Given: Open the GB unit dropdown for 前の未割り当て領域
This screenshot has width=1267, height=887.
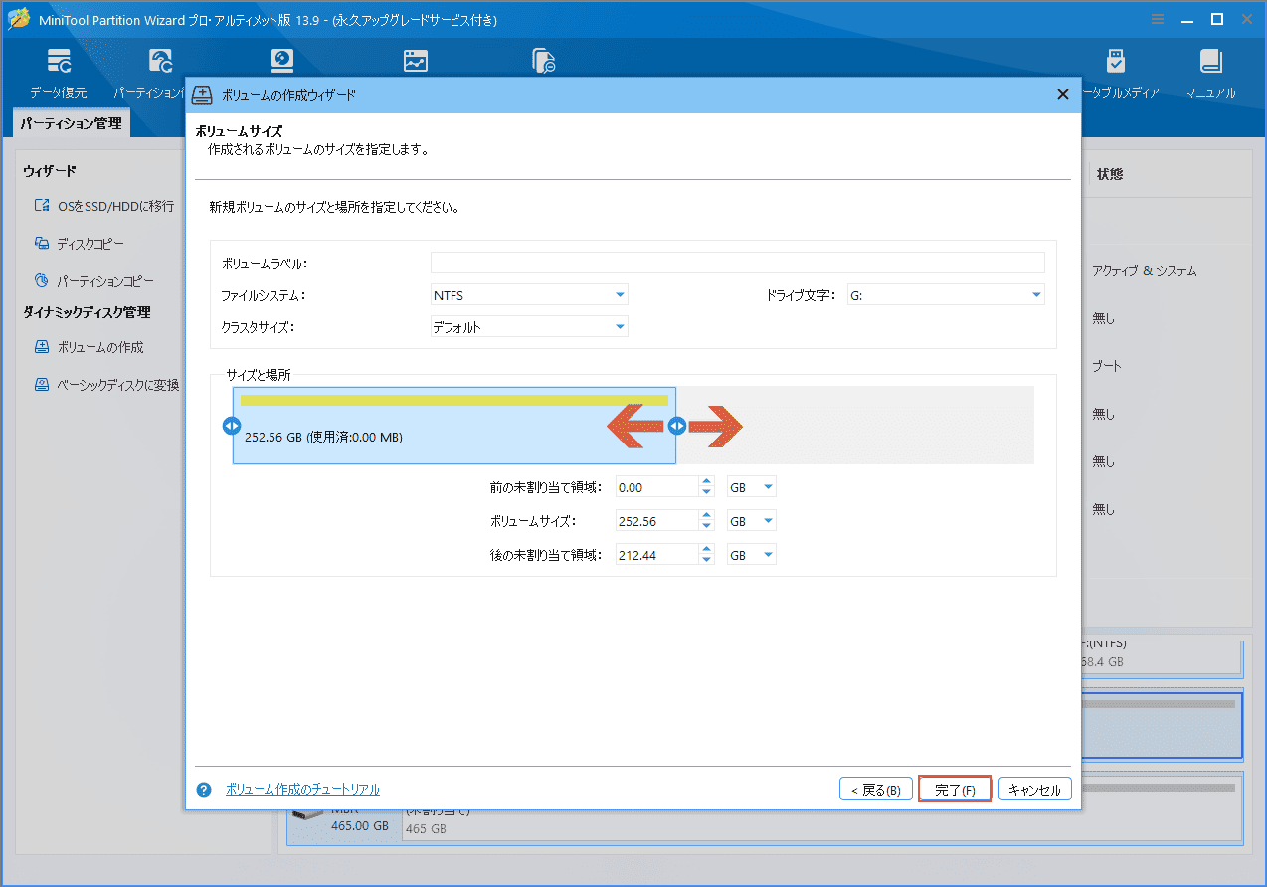Looking at the screenshot, I should (751, 487).
